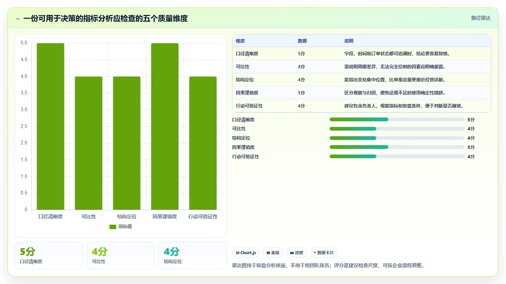This screenshot has height=284, width=506.
Task: Open the 4分 结构定位 data card
Action: coord(192,255)
